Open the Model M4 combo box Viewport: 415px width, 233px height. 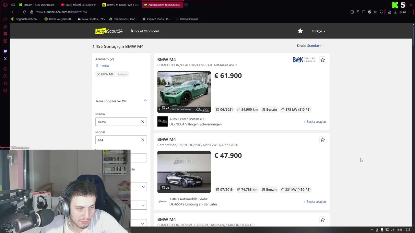[x=121, y=140]
